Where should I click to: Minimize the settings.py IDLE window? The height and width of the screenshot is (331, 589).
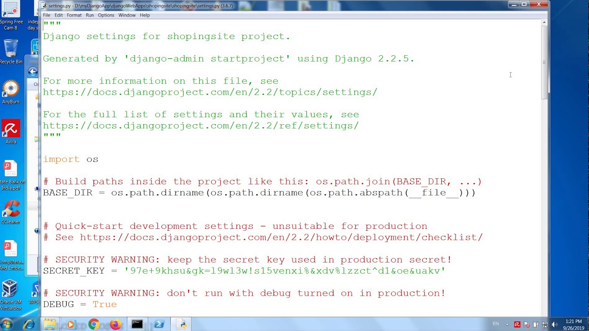(514, 5)
